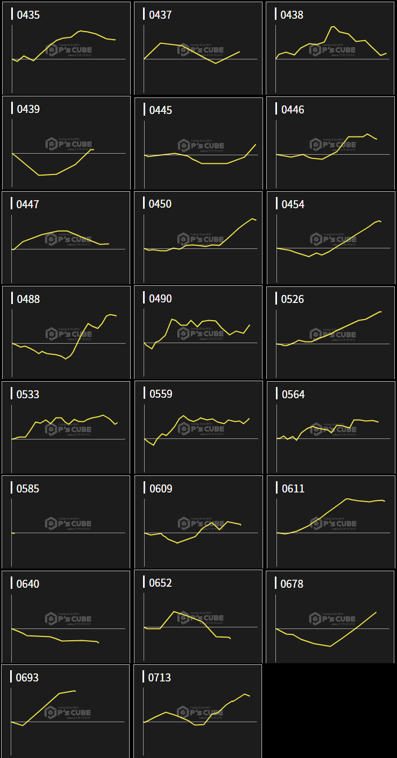
Task: Open the 0488 graph thumbnail
Action: (66, 332)
